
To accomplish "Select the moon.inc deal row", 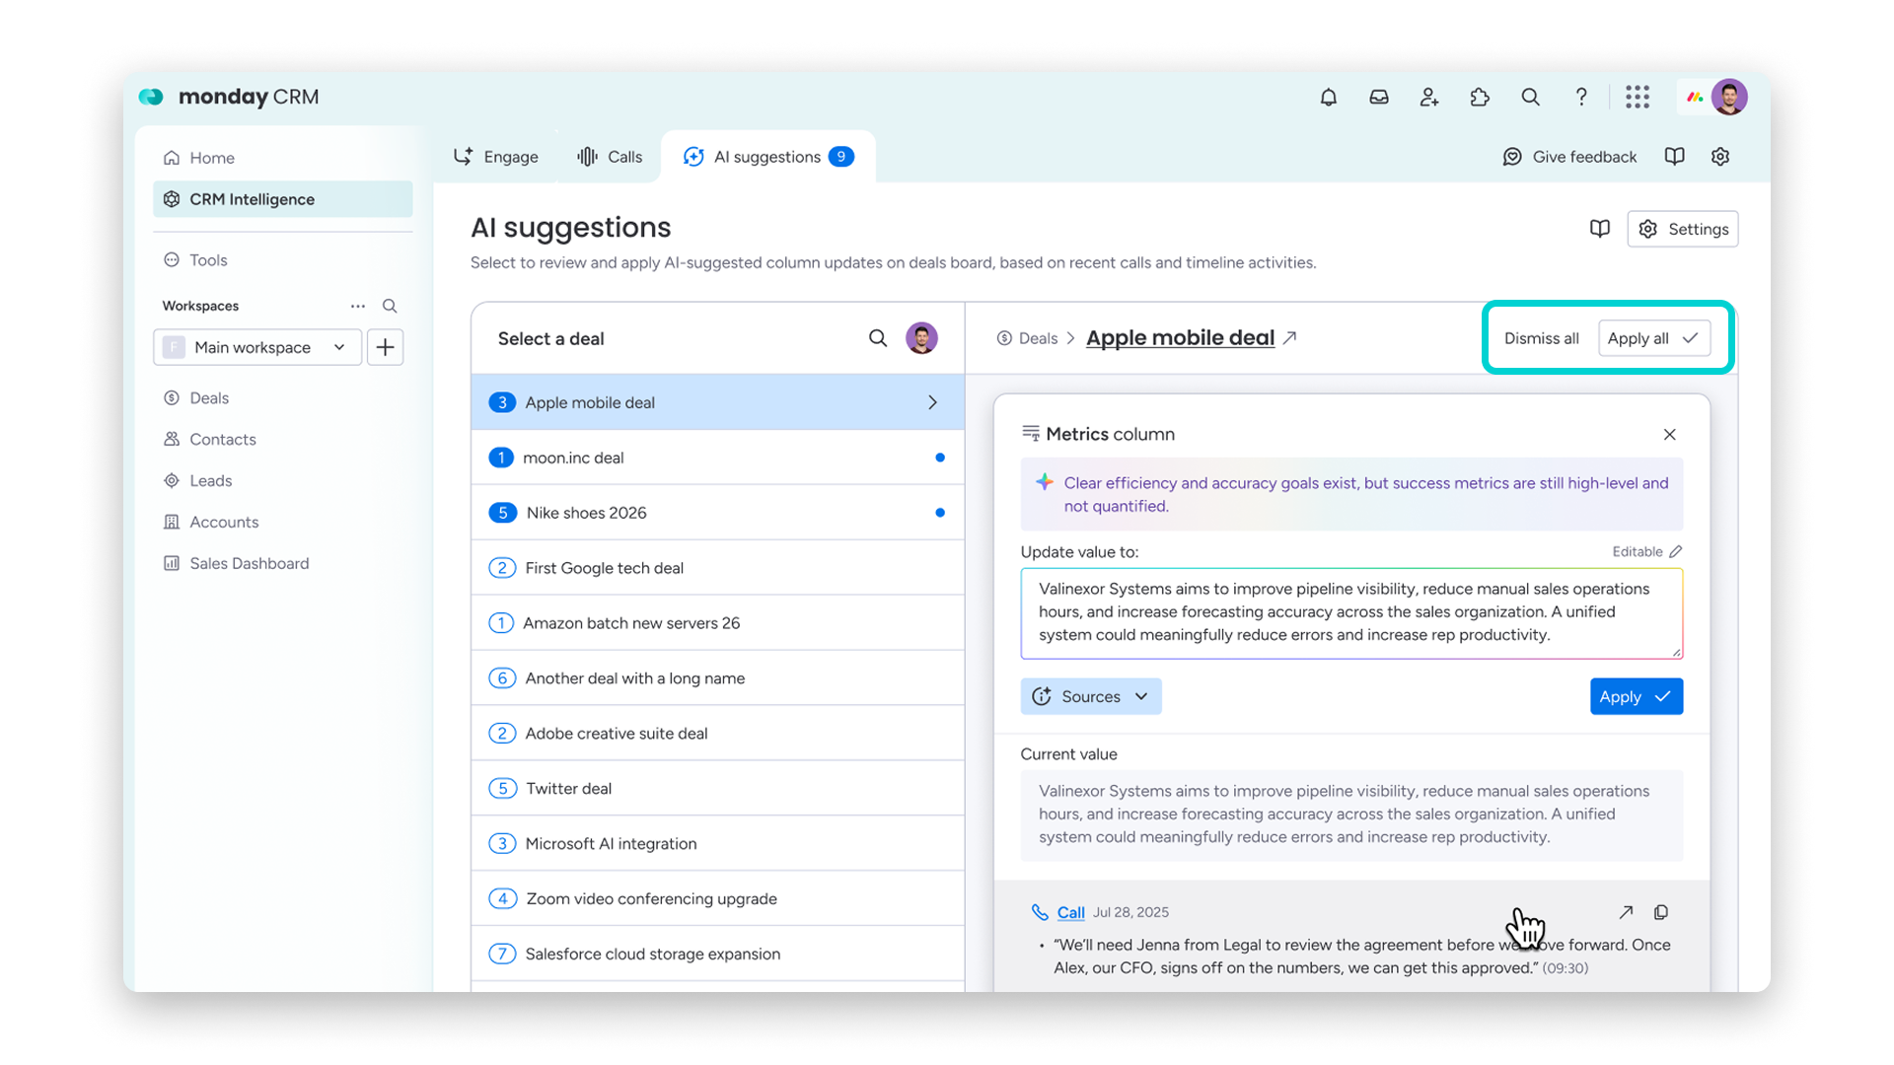I will [x=718, y=458].
